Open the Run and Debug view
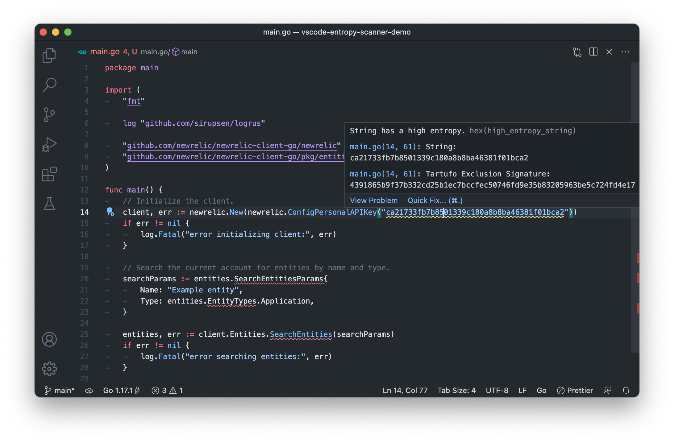This screenshot has width=674, height=443. click(49, 144)
